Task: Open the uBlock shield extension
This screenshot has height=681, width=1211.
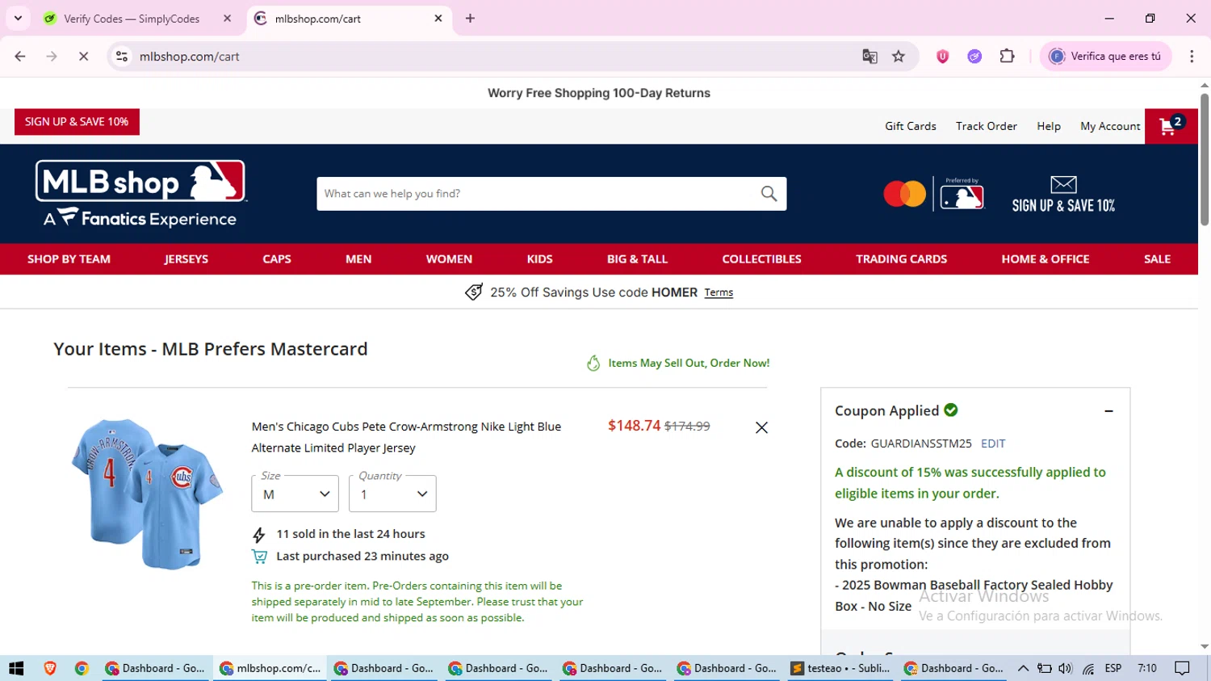Action: pyautogui.click(x=942, y=57)
